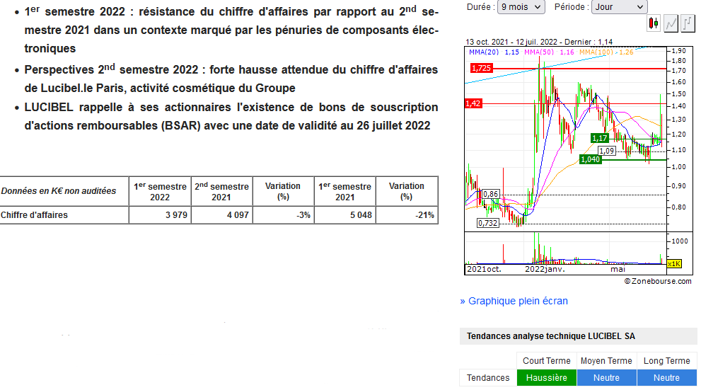Click the 2022janv. label on chart axis
This screenshot has height=390, width=701.
tap(545, 269)
